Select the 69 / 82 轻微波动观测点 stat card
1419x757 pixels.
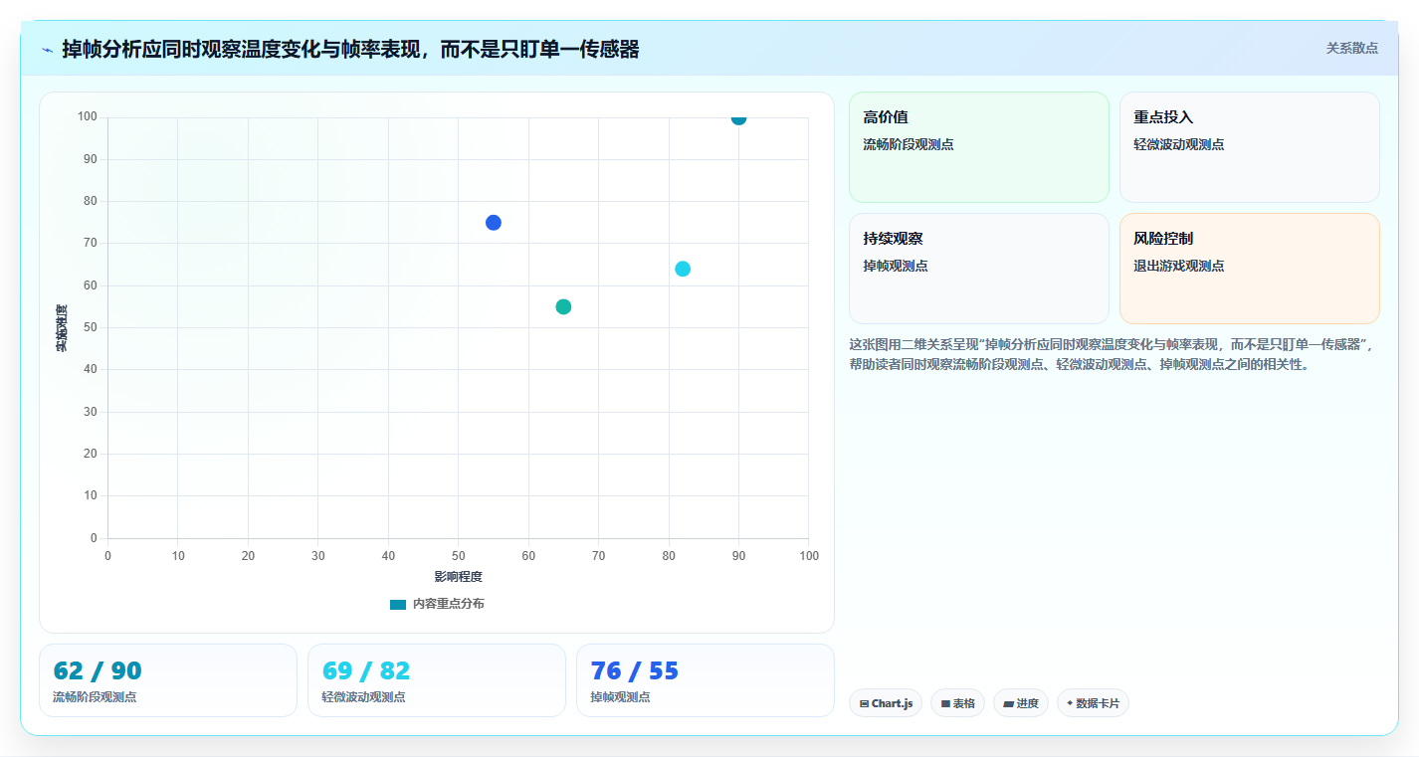click(437, 680)
